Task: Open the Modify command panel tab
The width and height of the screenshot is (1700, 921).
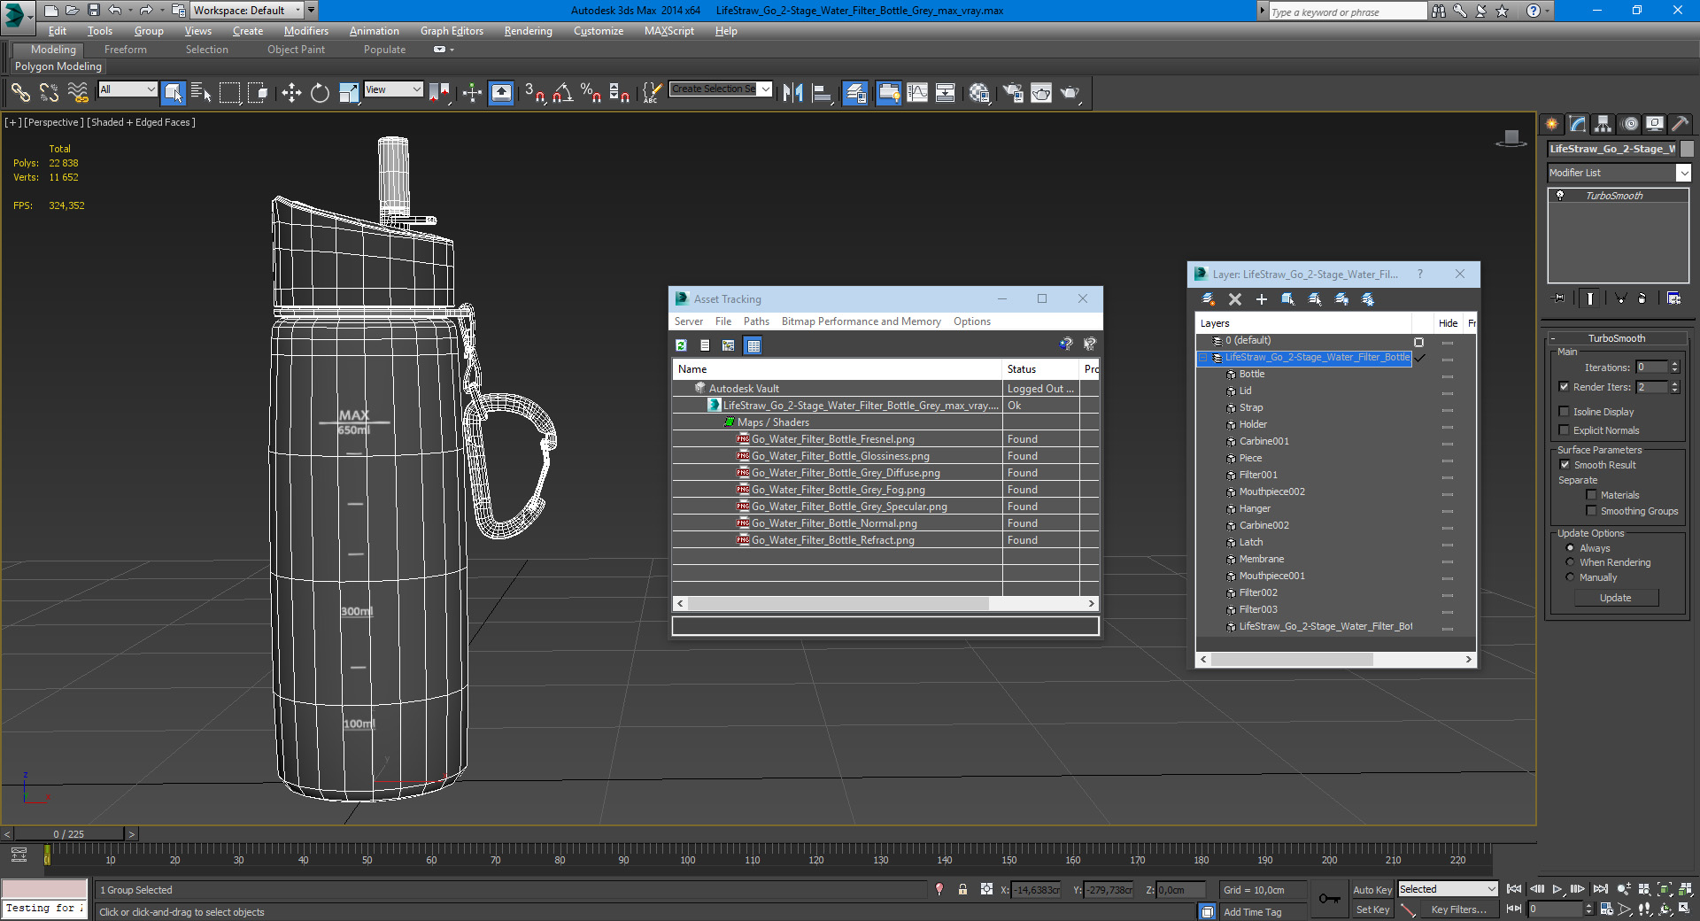Action: point(1578,124)
